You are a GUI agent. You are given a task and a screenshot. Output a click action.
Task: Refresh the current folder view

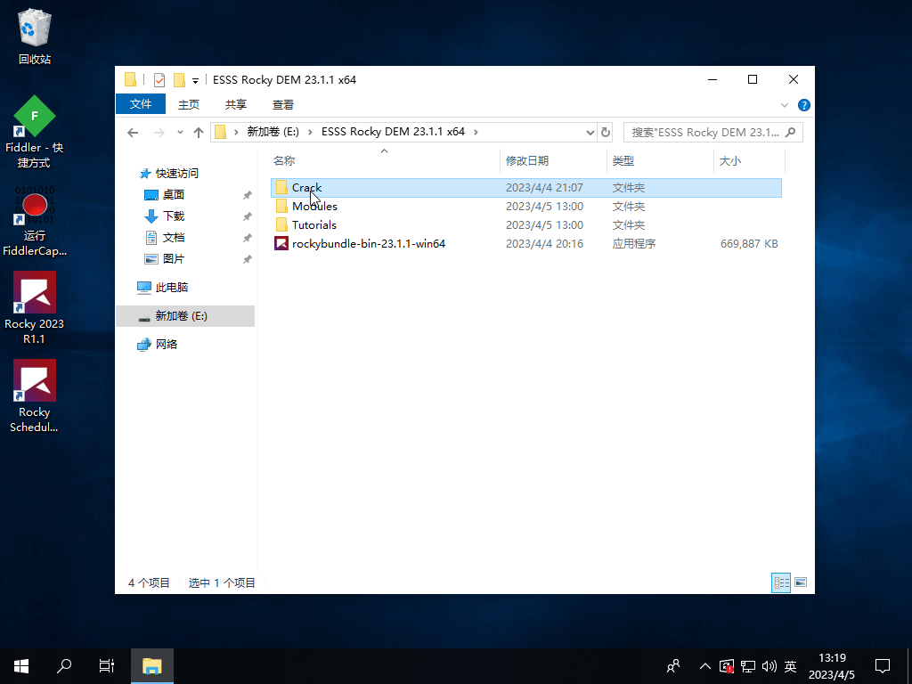(606, 132)
